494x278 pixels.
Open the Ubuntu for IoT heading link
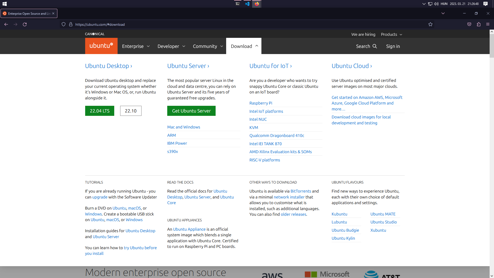click(270, 66)
